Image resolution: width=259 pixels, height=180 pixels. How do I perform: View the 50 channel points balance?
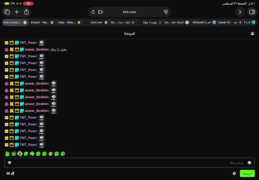click(x=10, y=173)
